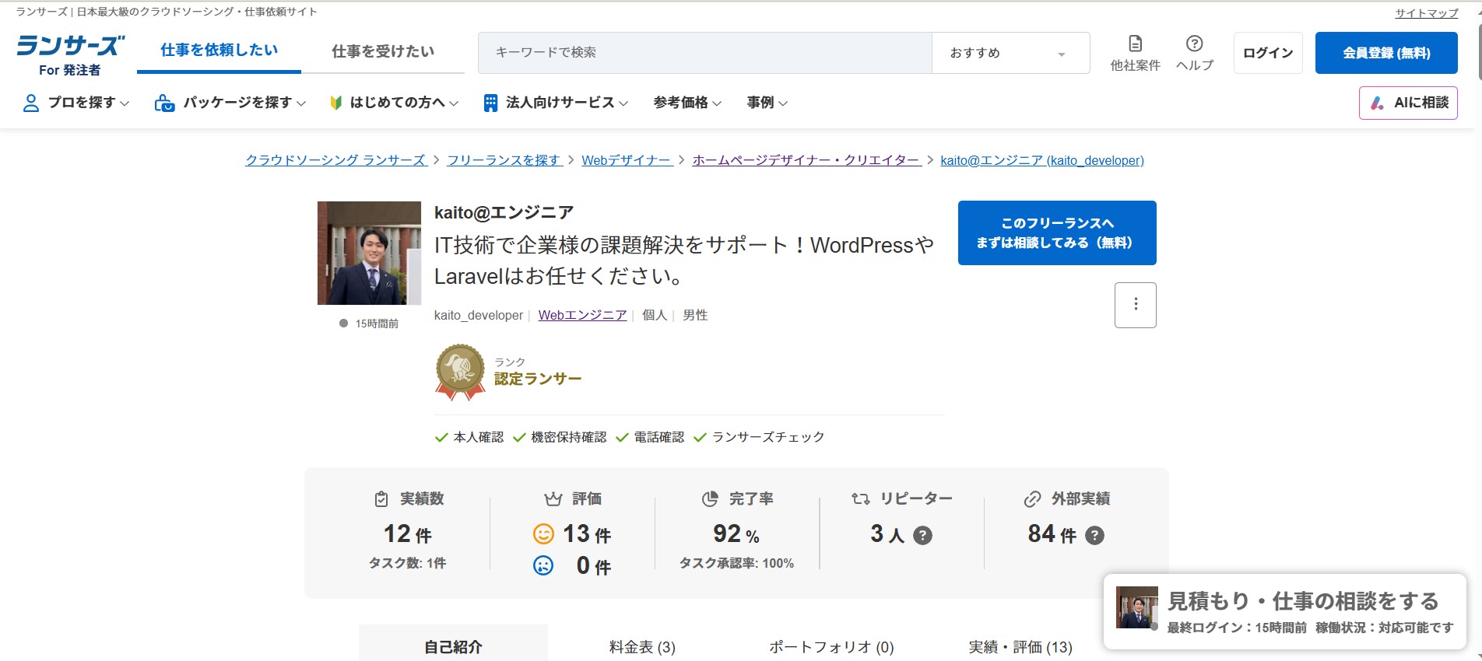
Task: Click the building icon beside 法人向けサービス
Action: 490,103
